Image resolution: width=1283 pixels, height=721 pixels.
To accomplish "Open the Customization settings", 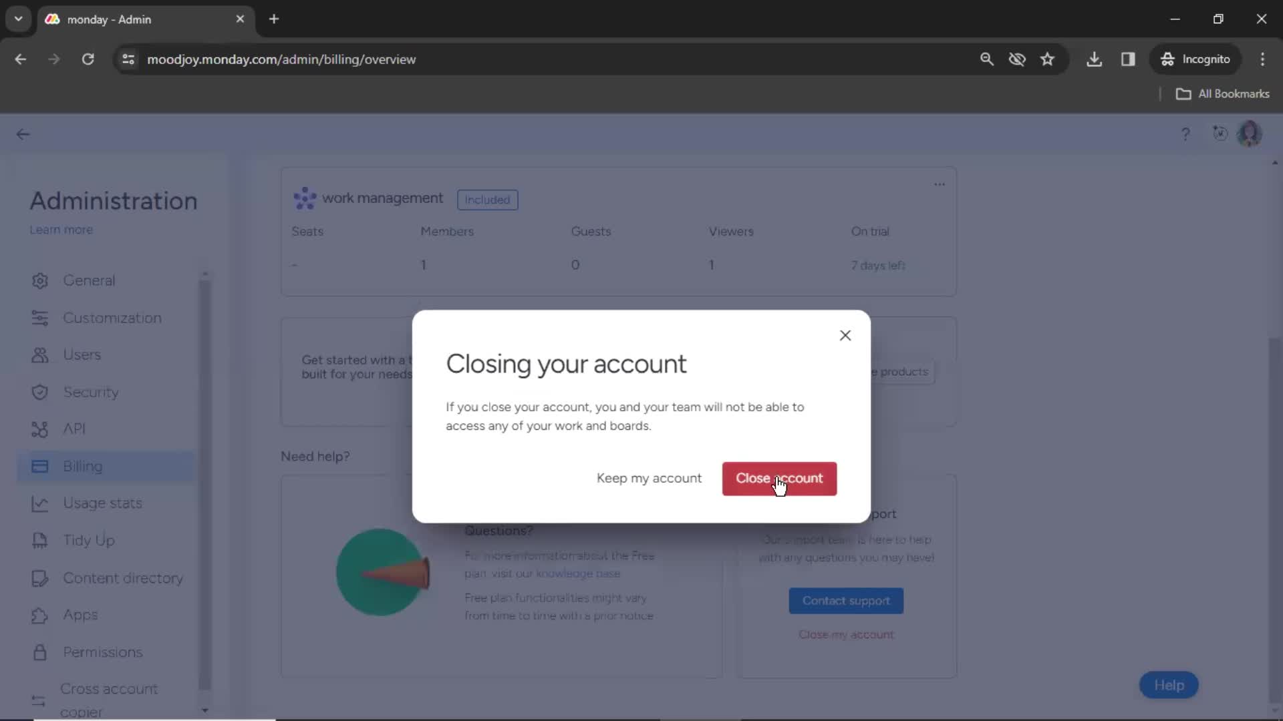I will [x=112, y=318].
